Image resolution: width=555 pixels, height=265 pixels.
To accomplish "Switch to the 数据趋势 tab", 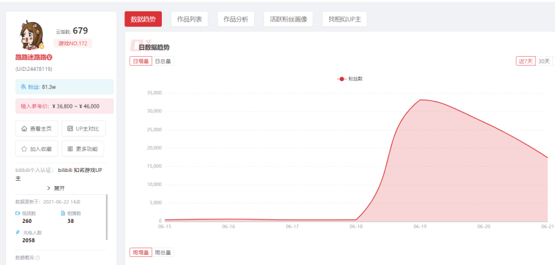I will pyautogui.click(x=143, y=19).
